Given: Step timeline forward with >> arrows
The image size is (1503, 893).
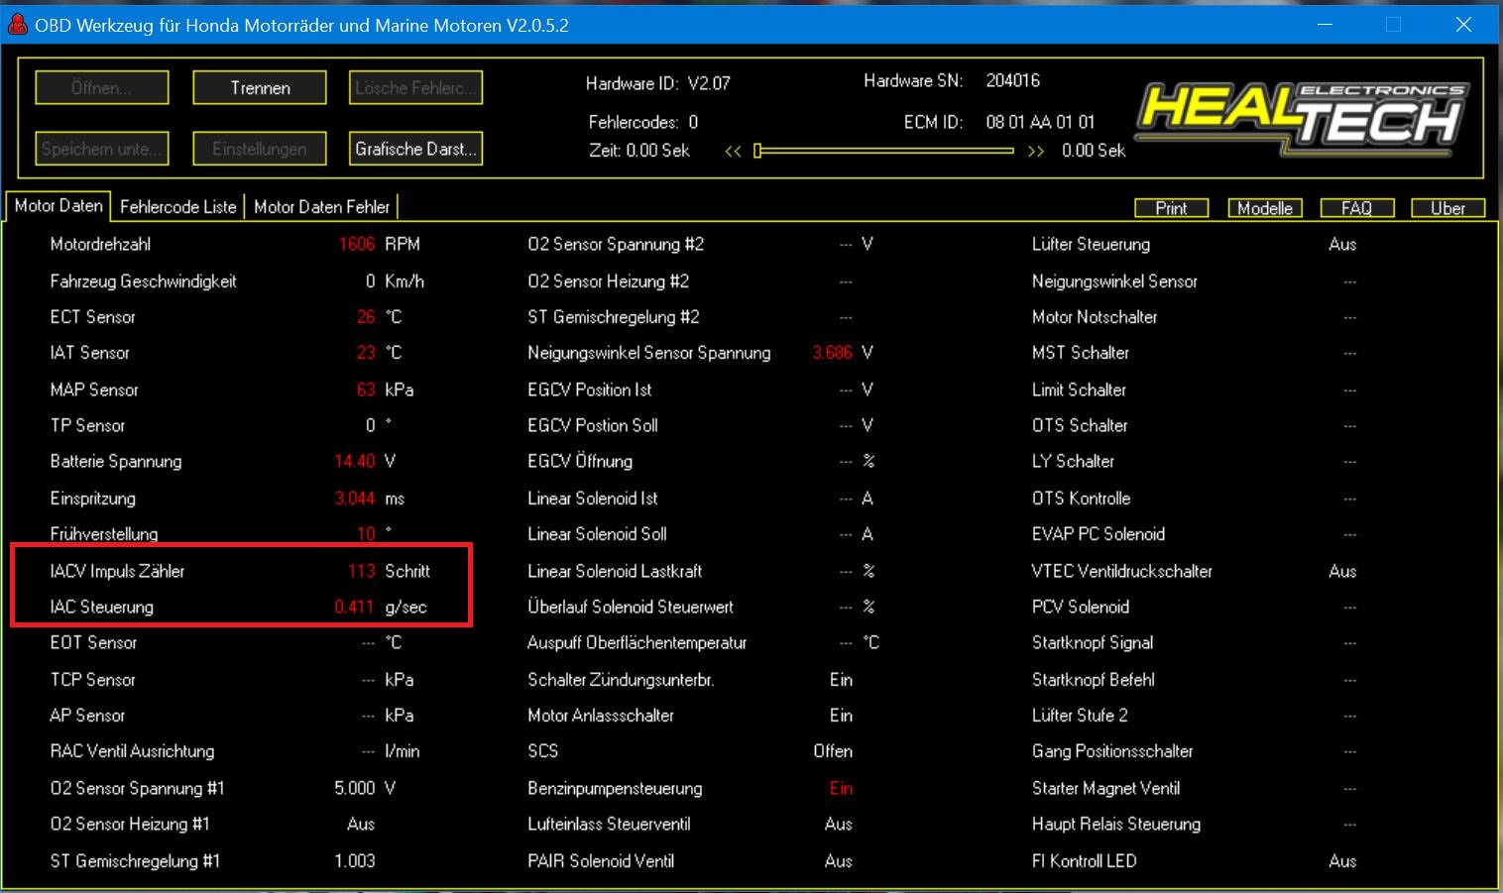Looking at the screenshot, I should click(x=1036, y=152).
